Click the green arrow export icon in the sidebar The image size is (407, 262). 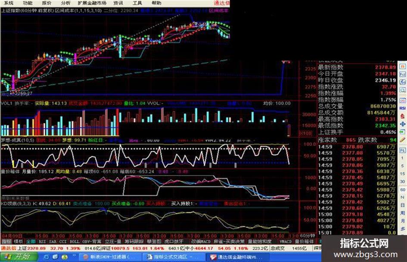(403, 132)
